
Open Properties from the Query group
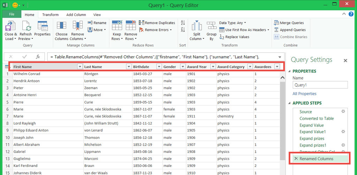[42, 26]
